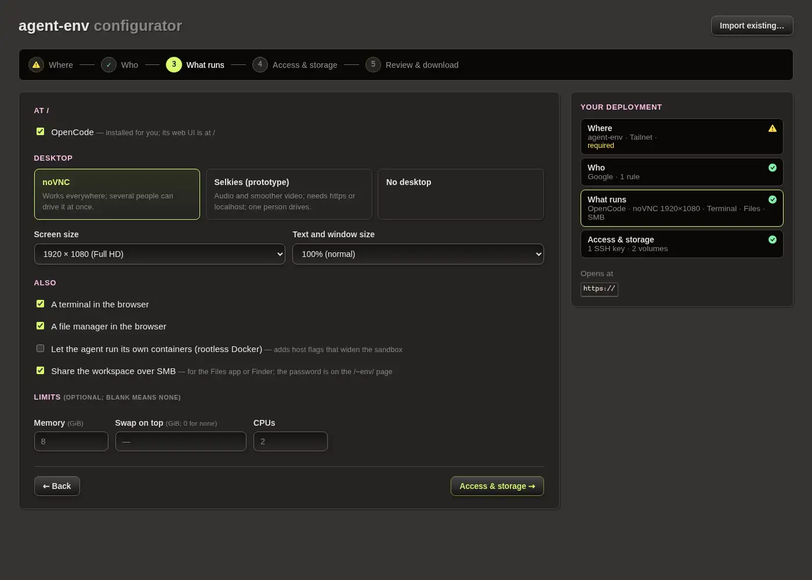Click the CPUs input field

pyautogui.click(x=291, y=441)
